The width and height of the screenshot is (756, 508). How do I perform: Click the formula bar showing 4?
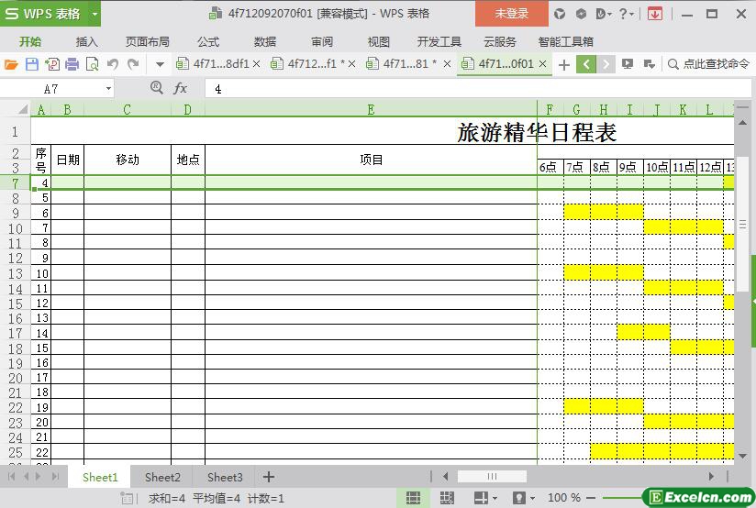click(x=477, y=89)
